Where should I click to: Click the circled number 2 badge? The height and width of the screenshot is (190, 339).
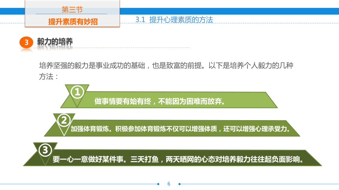coord(64,120)
